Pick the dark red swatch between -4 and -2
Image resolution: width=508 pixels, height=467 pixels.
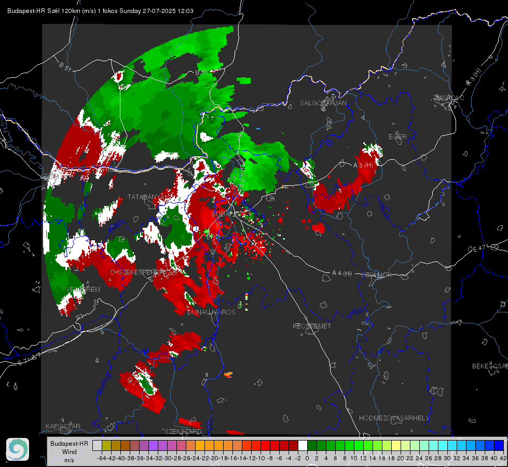[293, 445]
